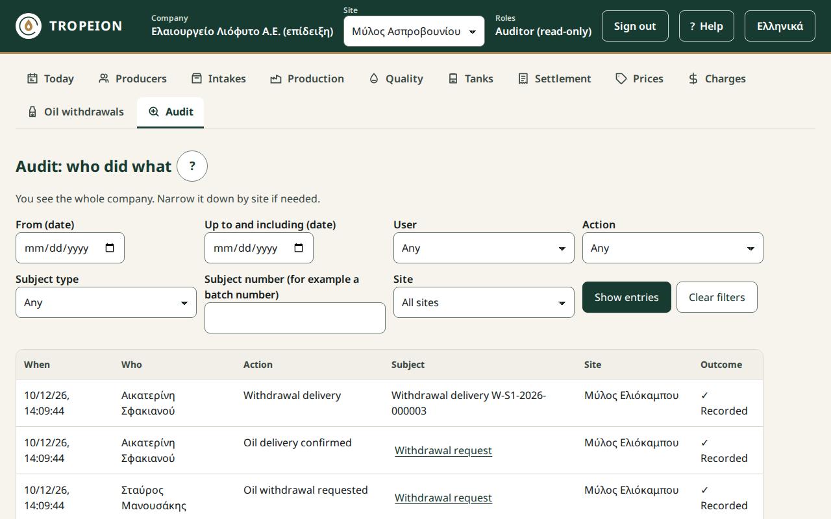This screenshot has height=519, width=831.
Task: Click the Quality droplet icon
Action: (x=374, y=78)
